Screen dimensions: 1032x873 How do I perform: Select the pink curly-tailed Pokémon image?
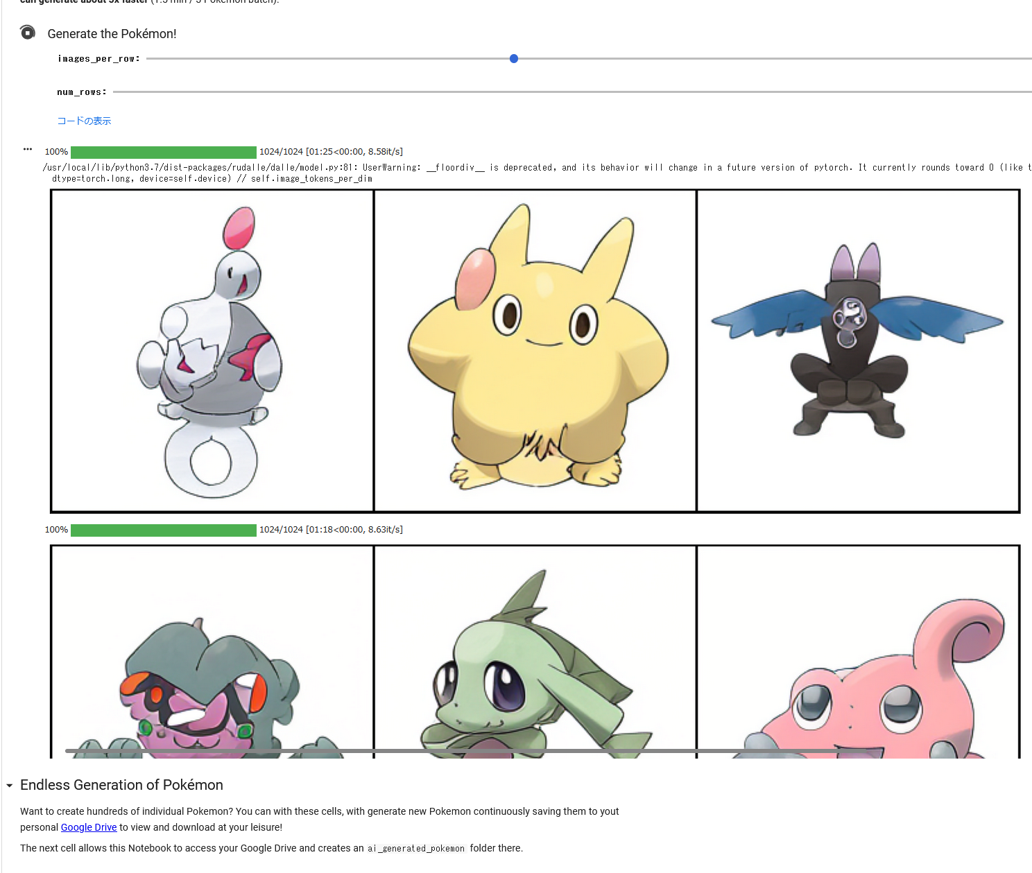(858, 652)
